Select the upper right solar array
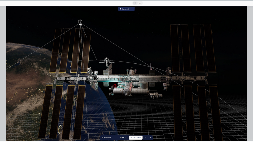This screenshot has height=142, width=253. coord(193,47)
